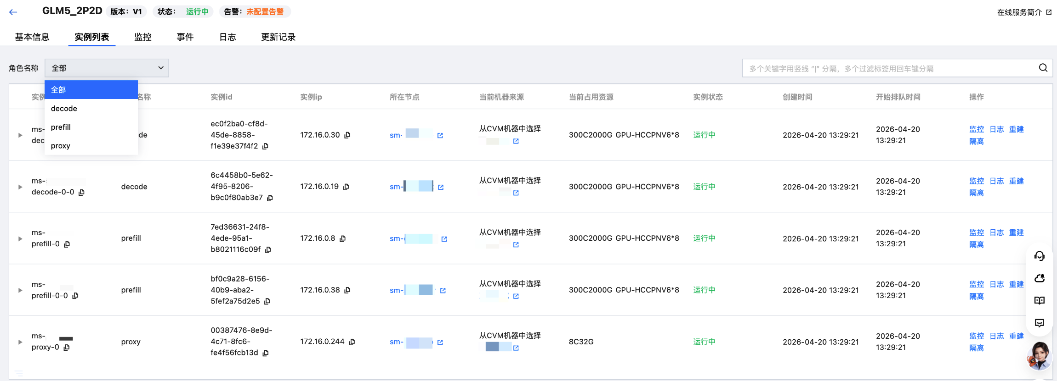
Task: Go back using the left arrow icon
Action: point(13,12)
